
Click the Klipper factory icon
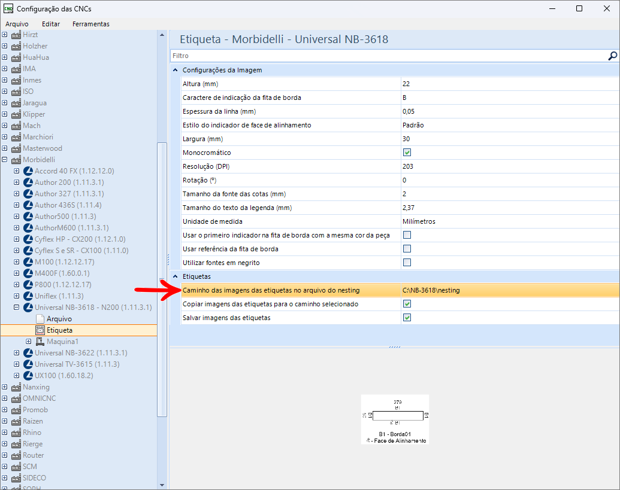click(x=16, y=114)
